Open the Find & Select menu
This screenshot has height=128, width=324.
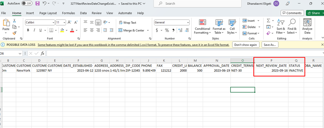292,27
